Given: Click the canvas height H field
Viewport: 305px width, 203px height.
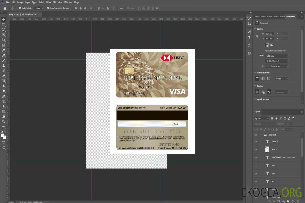Looking at the screenshot, I should click(269, 39).
